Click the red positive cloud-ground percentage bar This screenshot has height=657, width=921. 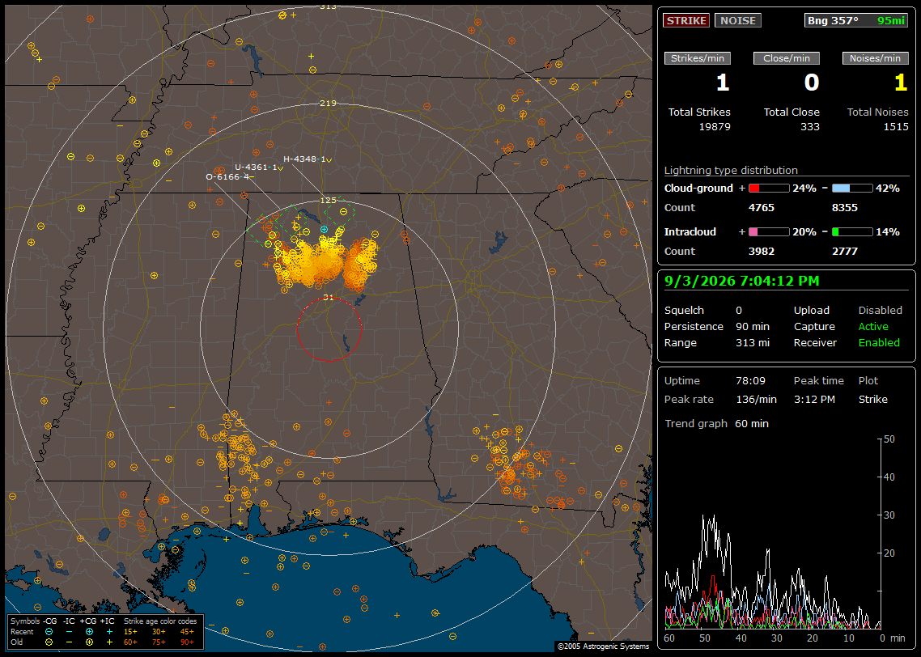[769, 189]
